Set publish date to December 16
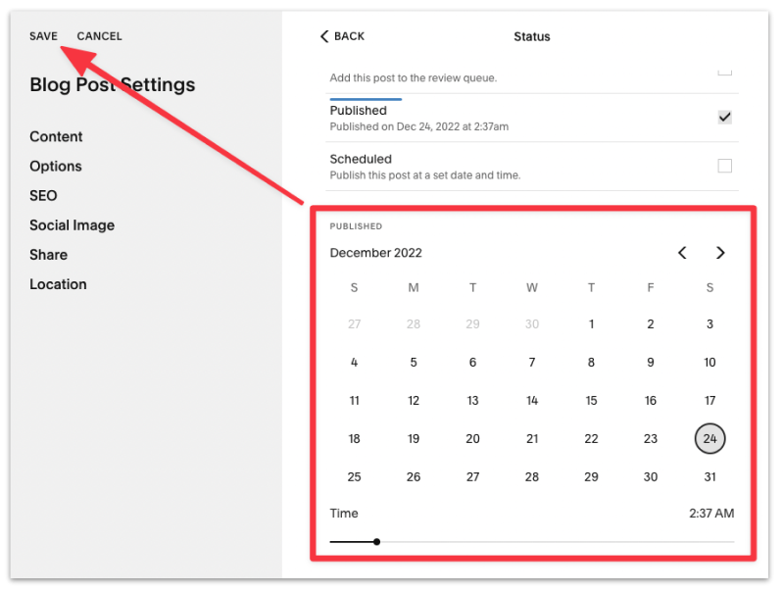The image size is (784, 594). (x=651, y=401)
